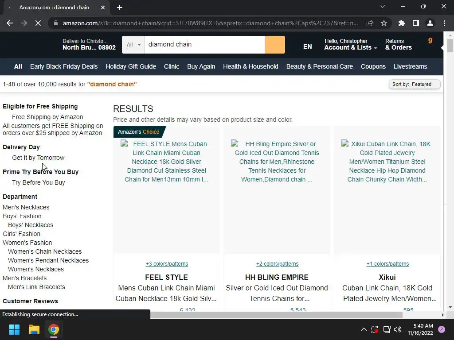Change delivery location North Brunswick 08902

[89, 44]
